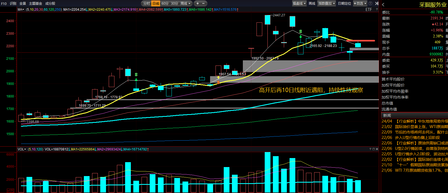Click the zoom out minus button
The image size is (448, 193).
coord(204,4)
